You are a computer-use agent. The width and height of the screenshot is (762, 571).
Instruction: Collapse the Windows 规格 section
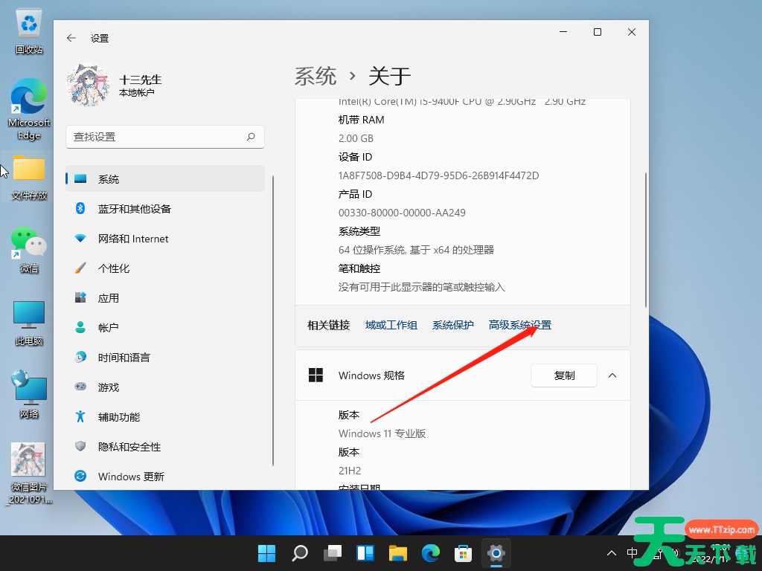point(612,375)
